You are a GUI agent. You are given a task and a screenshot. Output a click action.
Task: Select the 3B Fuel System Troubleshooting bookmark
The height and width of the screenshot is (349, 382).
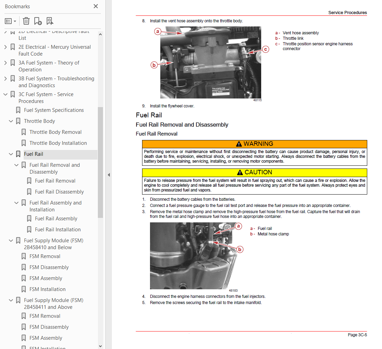(x=56, y=82)
